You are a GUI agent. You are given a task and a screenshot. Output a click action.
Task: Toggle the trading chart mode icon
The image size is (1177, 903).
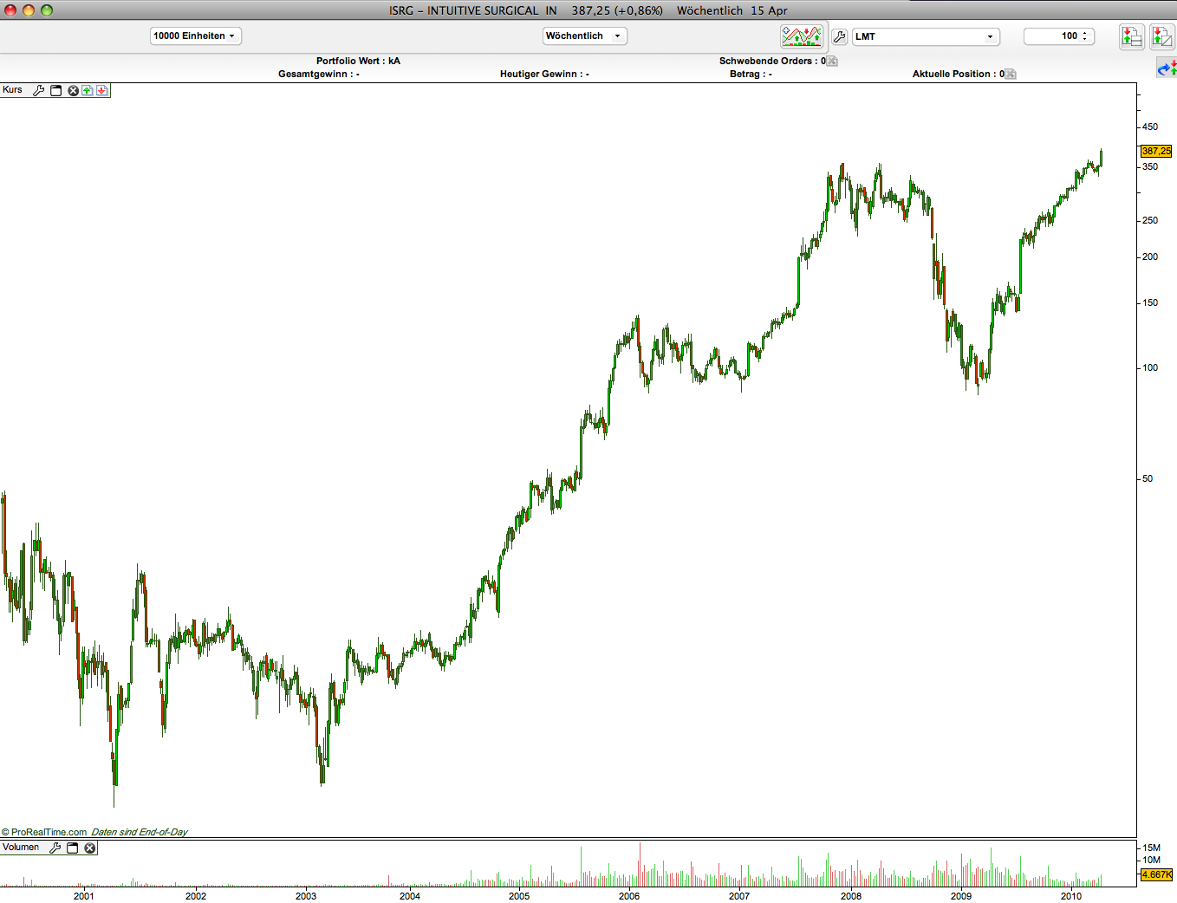(802, 36)
